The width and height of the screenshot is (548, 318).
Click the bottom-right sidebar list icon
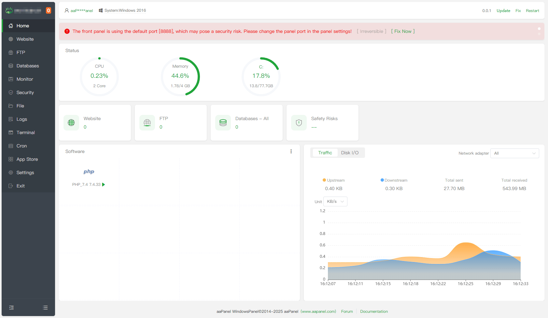pos(45,308)
